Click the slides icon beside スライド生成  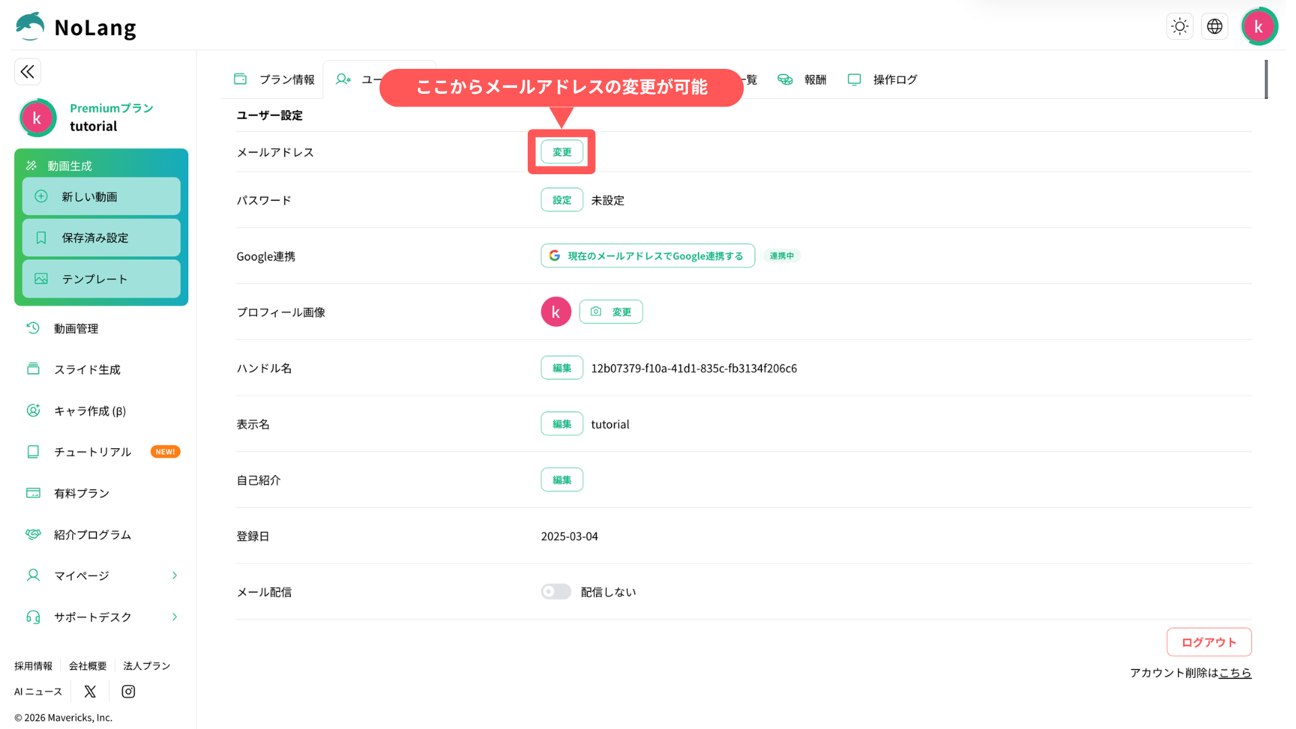[33, 369]
